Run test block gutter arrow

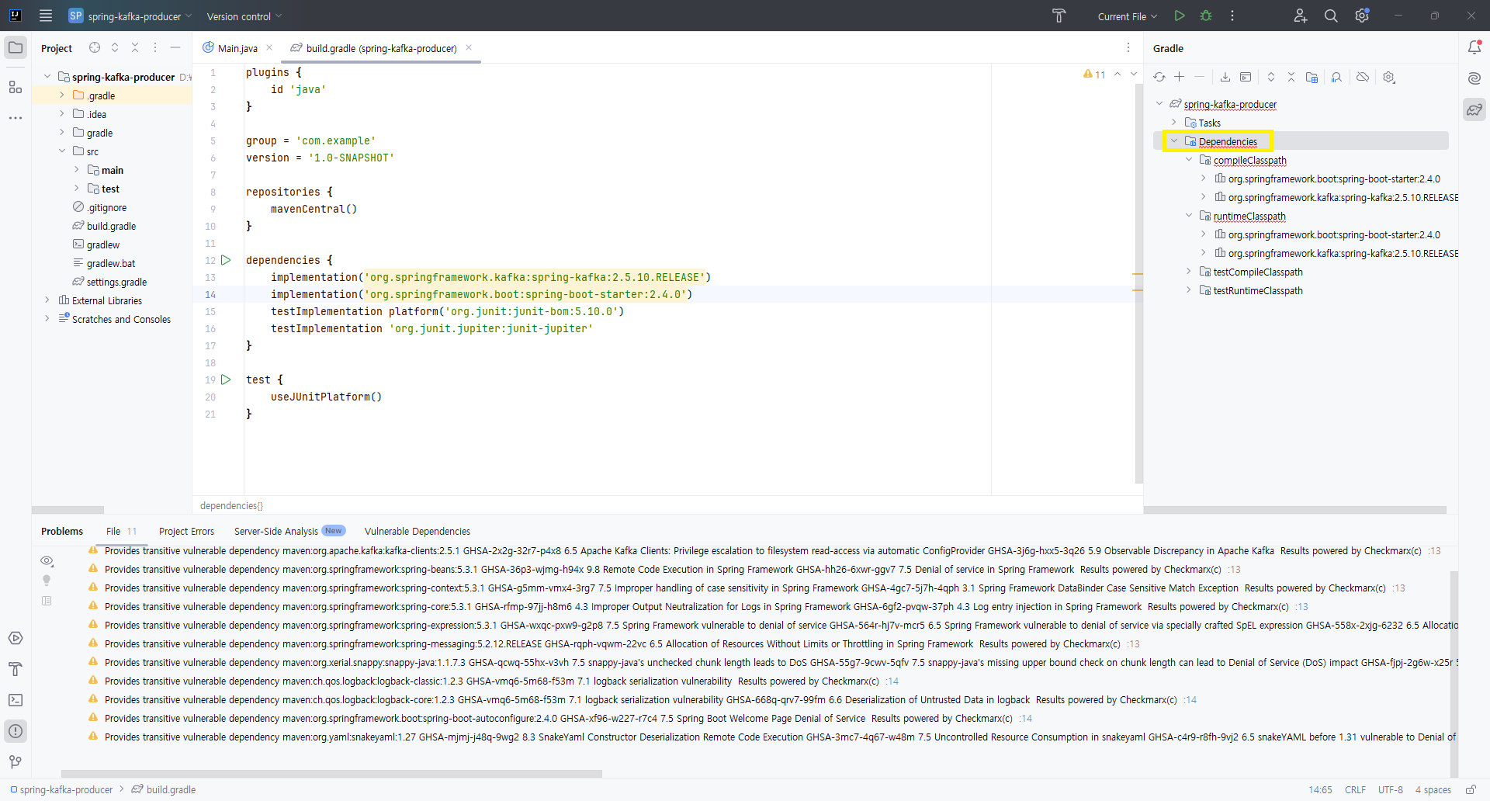[x=226, y=380]
